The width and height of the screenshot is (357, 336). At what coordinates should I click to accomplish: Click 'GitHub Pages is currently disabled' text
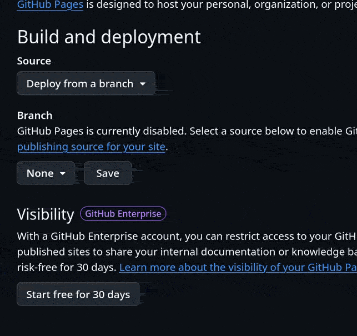point(102,131)
